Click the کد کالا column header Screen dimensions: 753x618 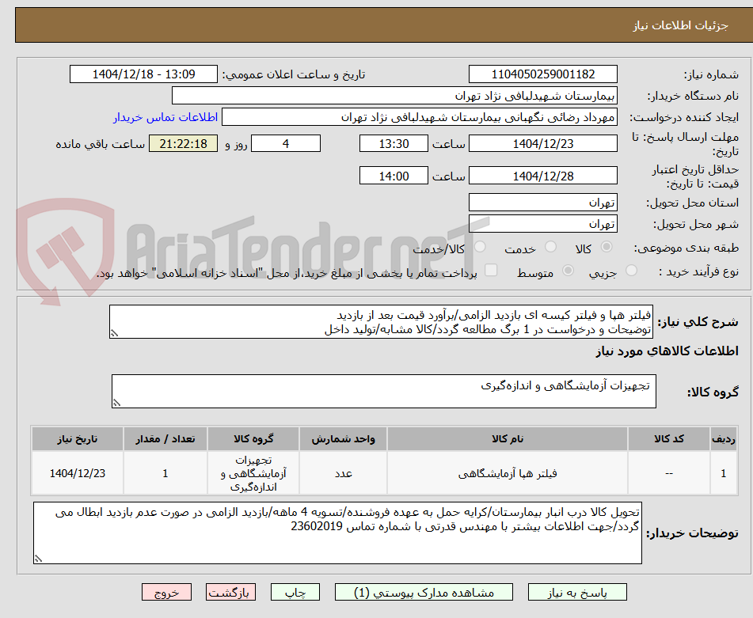pyautogui.click(x=669, y=439)
